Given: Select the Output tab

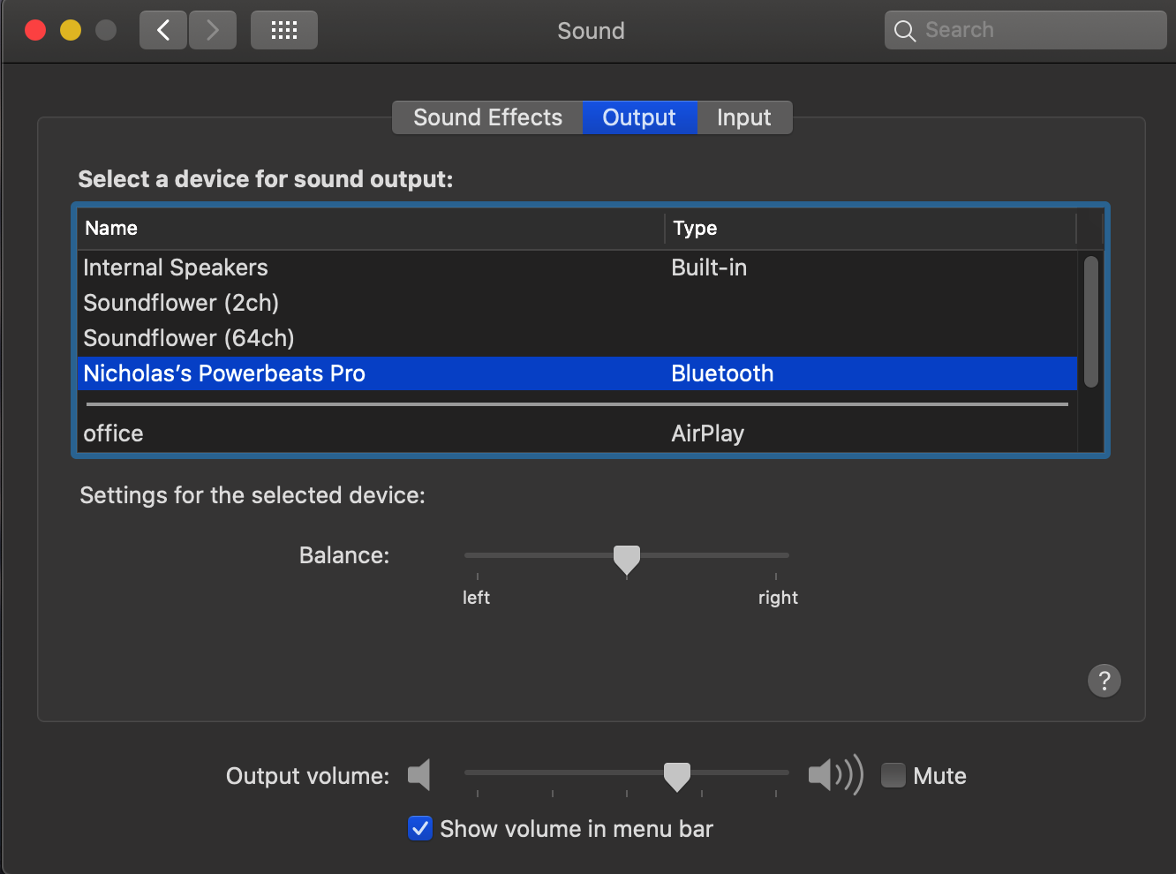Looking at the screenshot, I should coord(639,117).
